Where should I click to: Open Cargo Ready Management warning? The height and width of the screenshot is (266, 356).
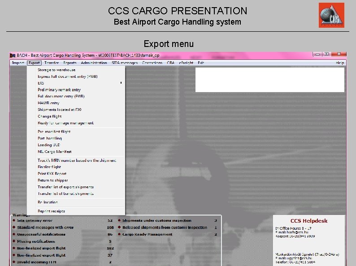tap(148, 234)
